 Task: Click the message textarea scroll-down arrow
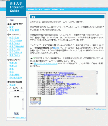tap(23, 109)
